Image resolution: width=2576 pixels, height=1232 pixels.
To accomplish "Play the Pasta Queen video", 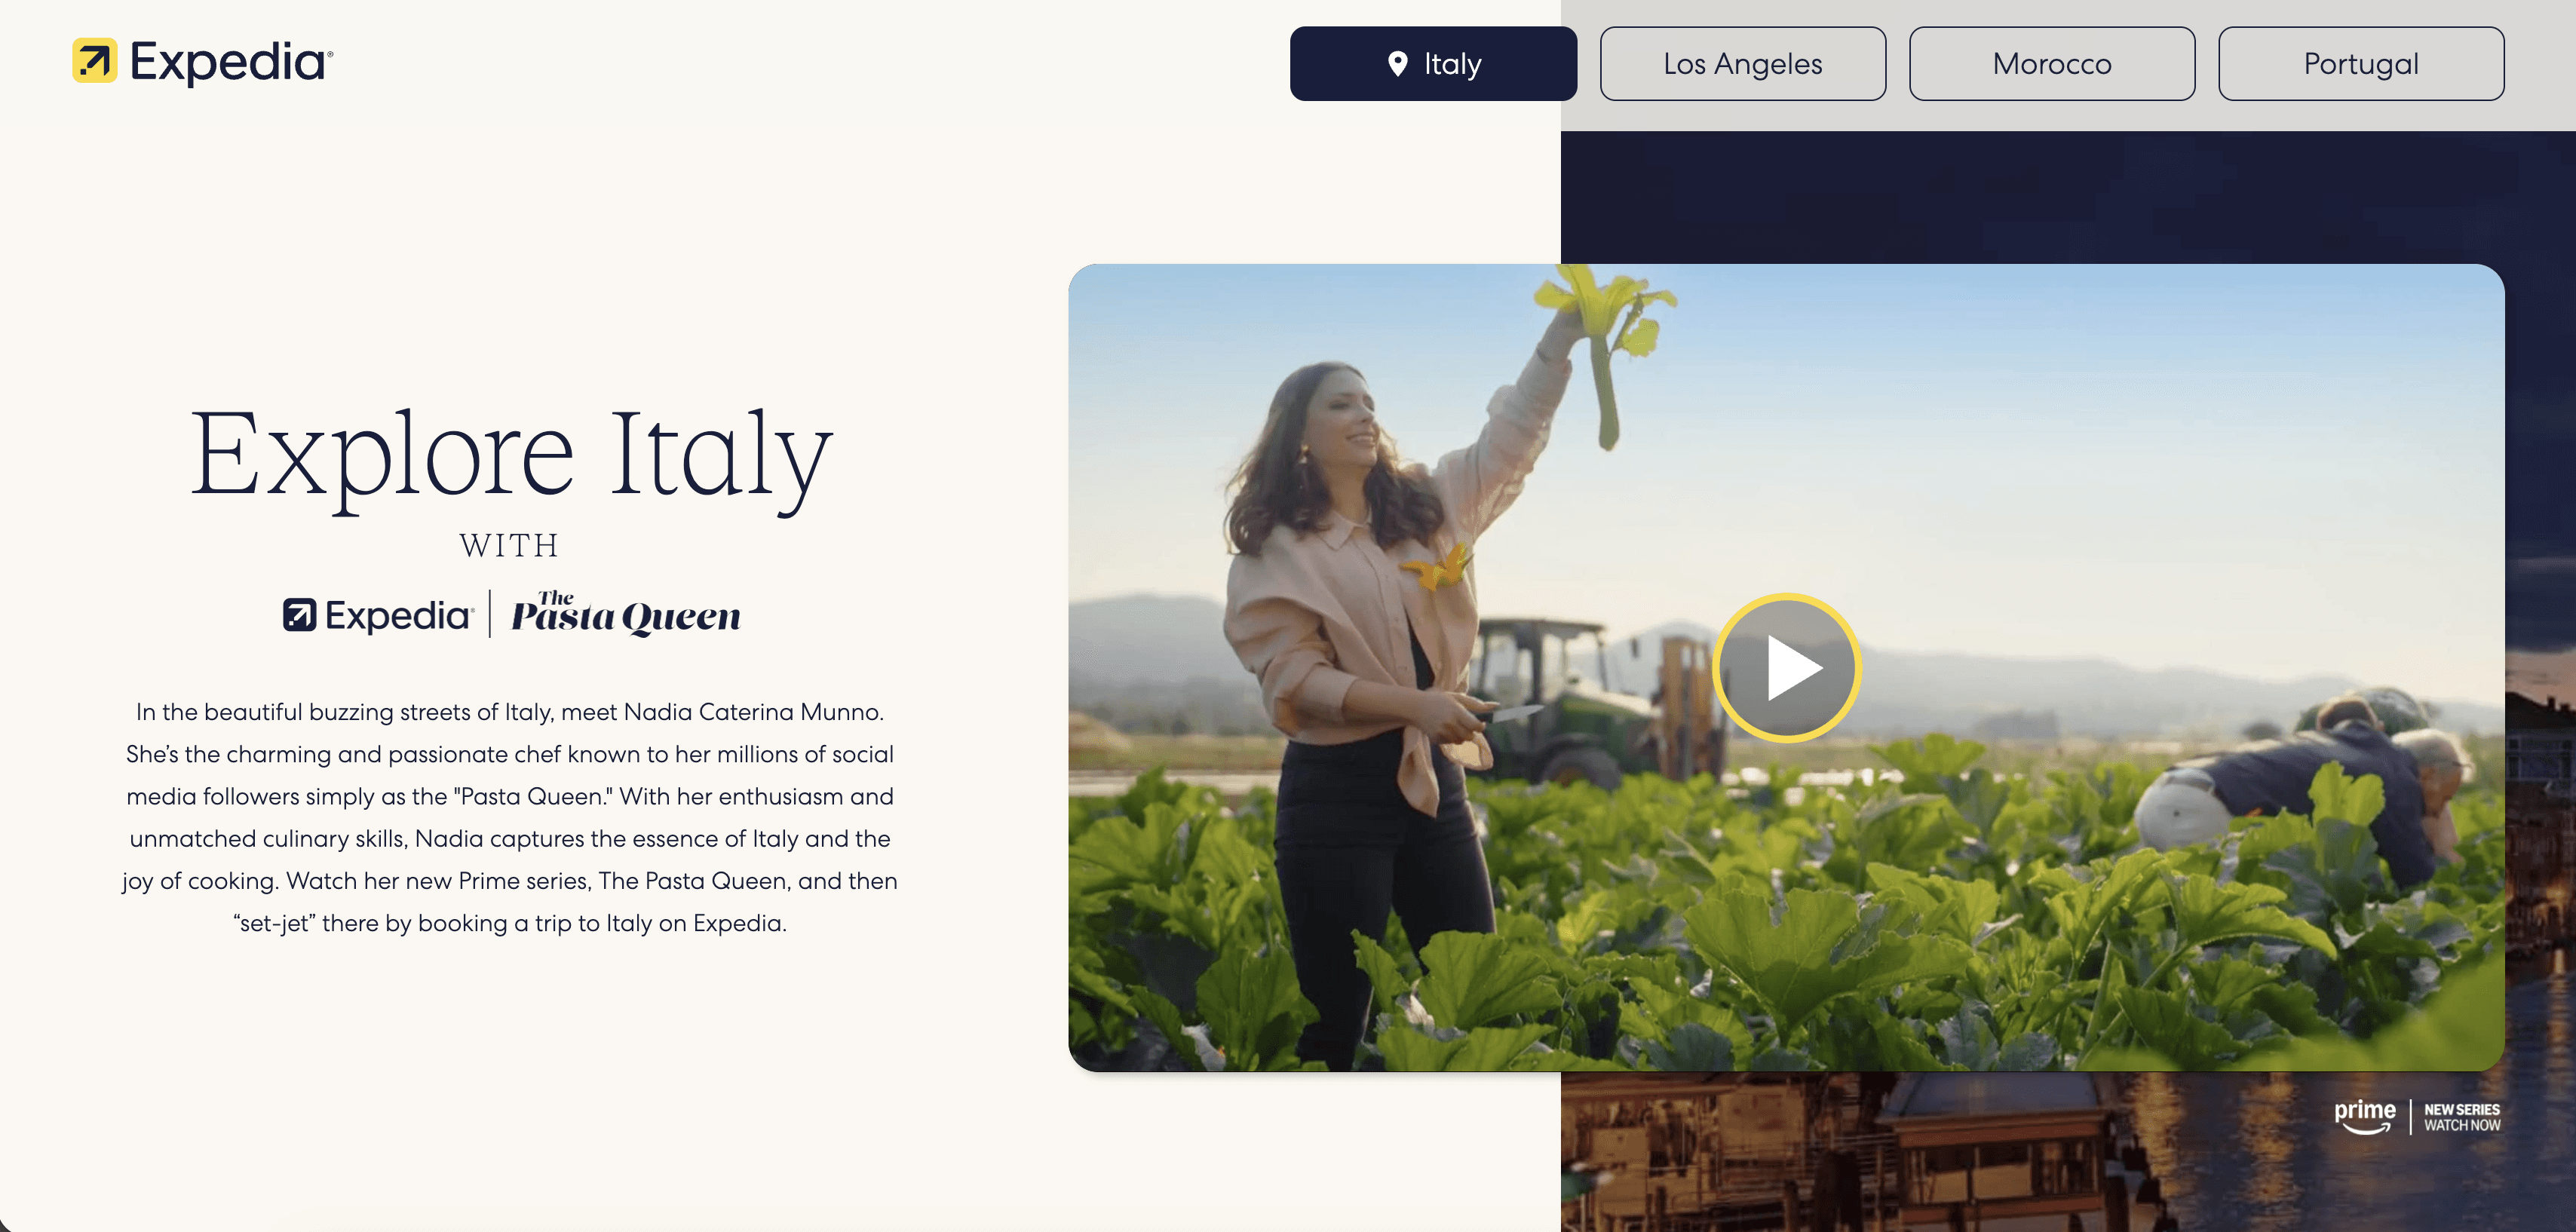I will [x=1787, y=668].
